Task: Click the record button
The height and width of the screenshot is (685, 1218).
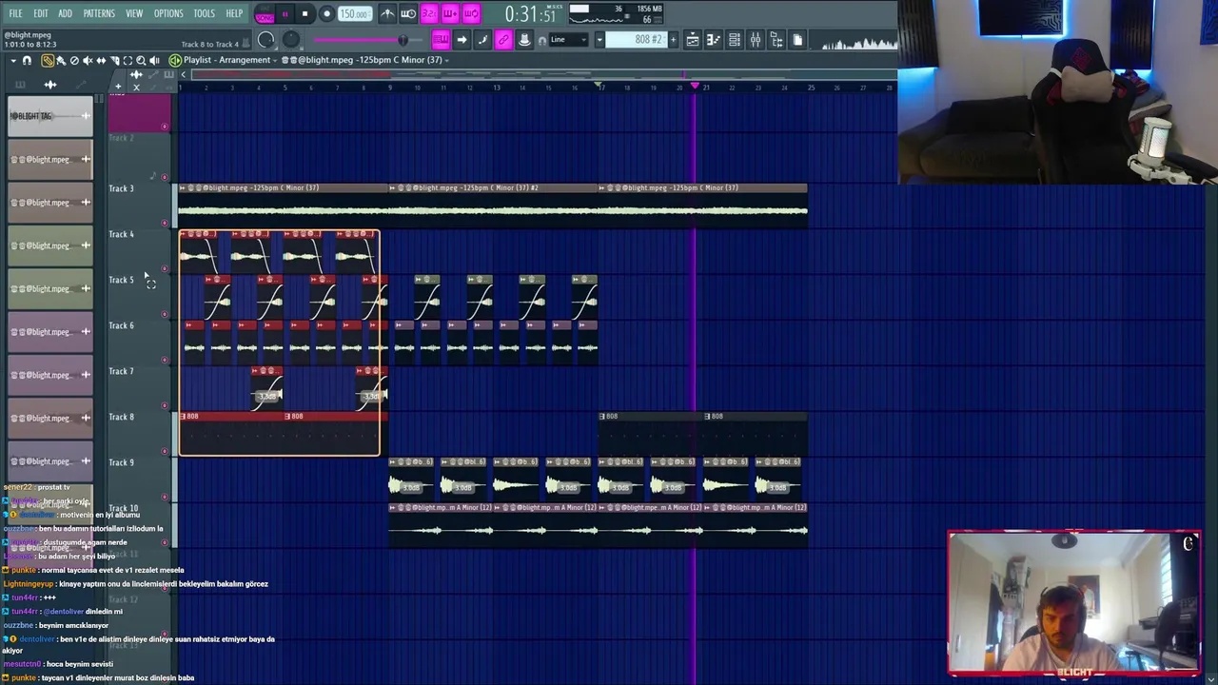Action: pyautogui.click(x=326, y=14)
